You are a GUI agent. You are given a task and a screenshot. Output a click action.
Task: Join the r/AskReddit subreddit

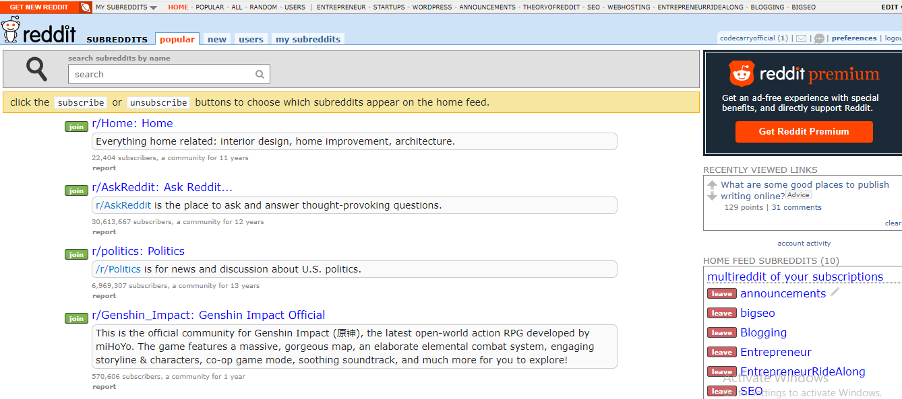pyautogui.click(x=76, y=190)
